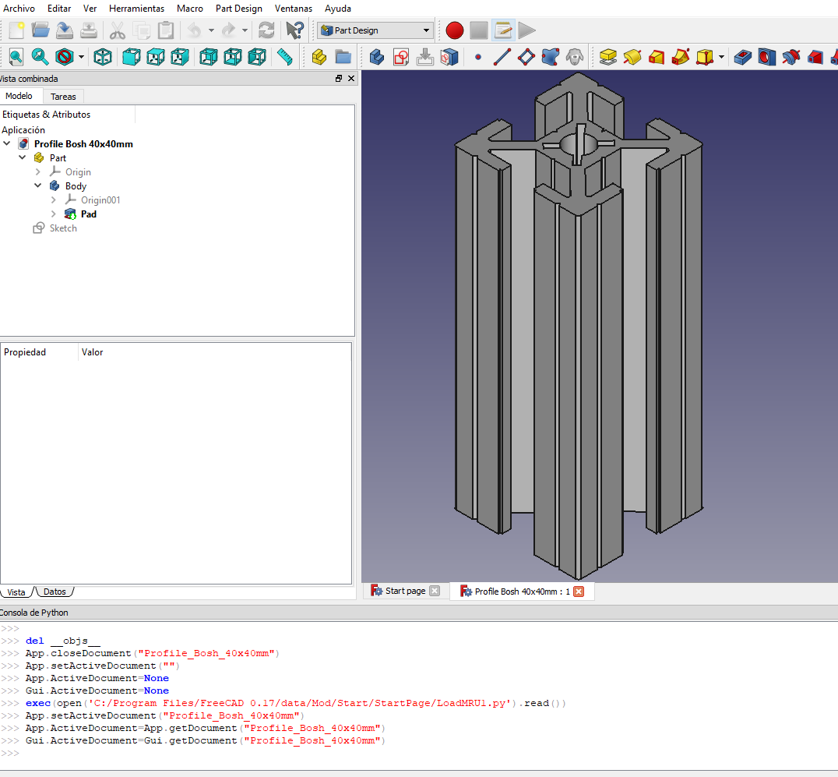Expand the Pad tree item
Image resolution: width=838 pixels, height=777 pixels.
point(54,214)
